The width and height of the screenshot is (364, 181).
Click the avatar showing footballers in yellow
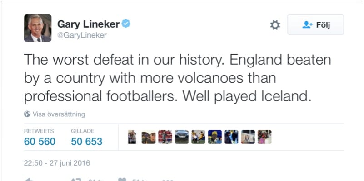tap(198, 137)
